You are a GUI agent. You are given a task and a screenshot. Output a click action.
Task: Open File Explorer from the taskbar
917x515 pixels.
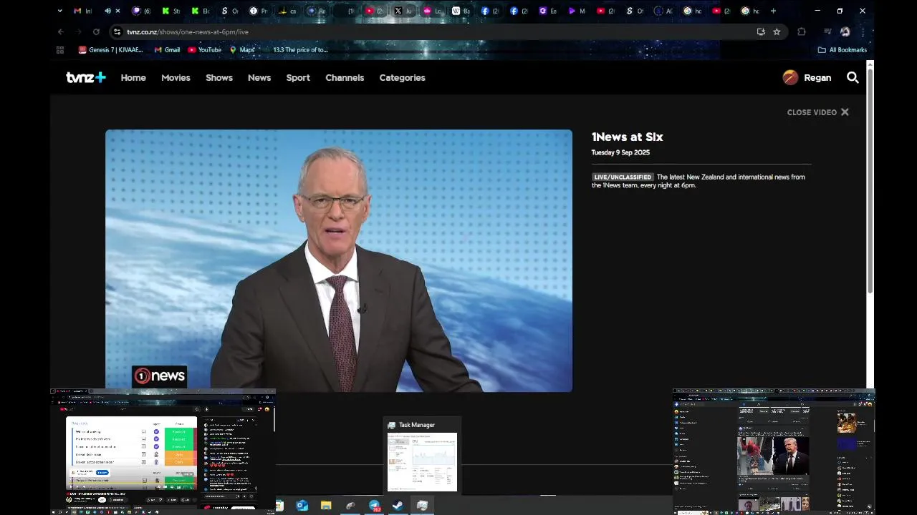[326, 506]
